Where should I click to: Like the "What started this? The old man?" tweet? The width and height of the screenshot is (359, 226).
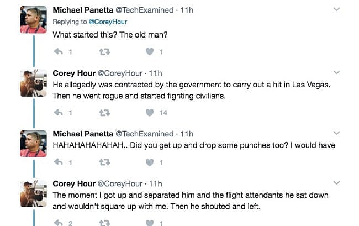[x=149, y=52]
